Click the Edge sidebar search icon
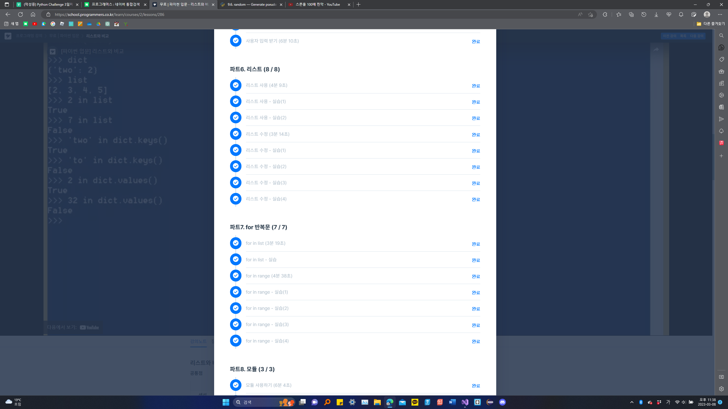The image size is (728, 409). 721,36
